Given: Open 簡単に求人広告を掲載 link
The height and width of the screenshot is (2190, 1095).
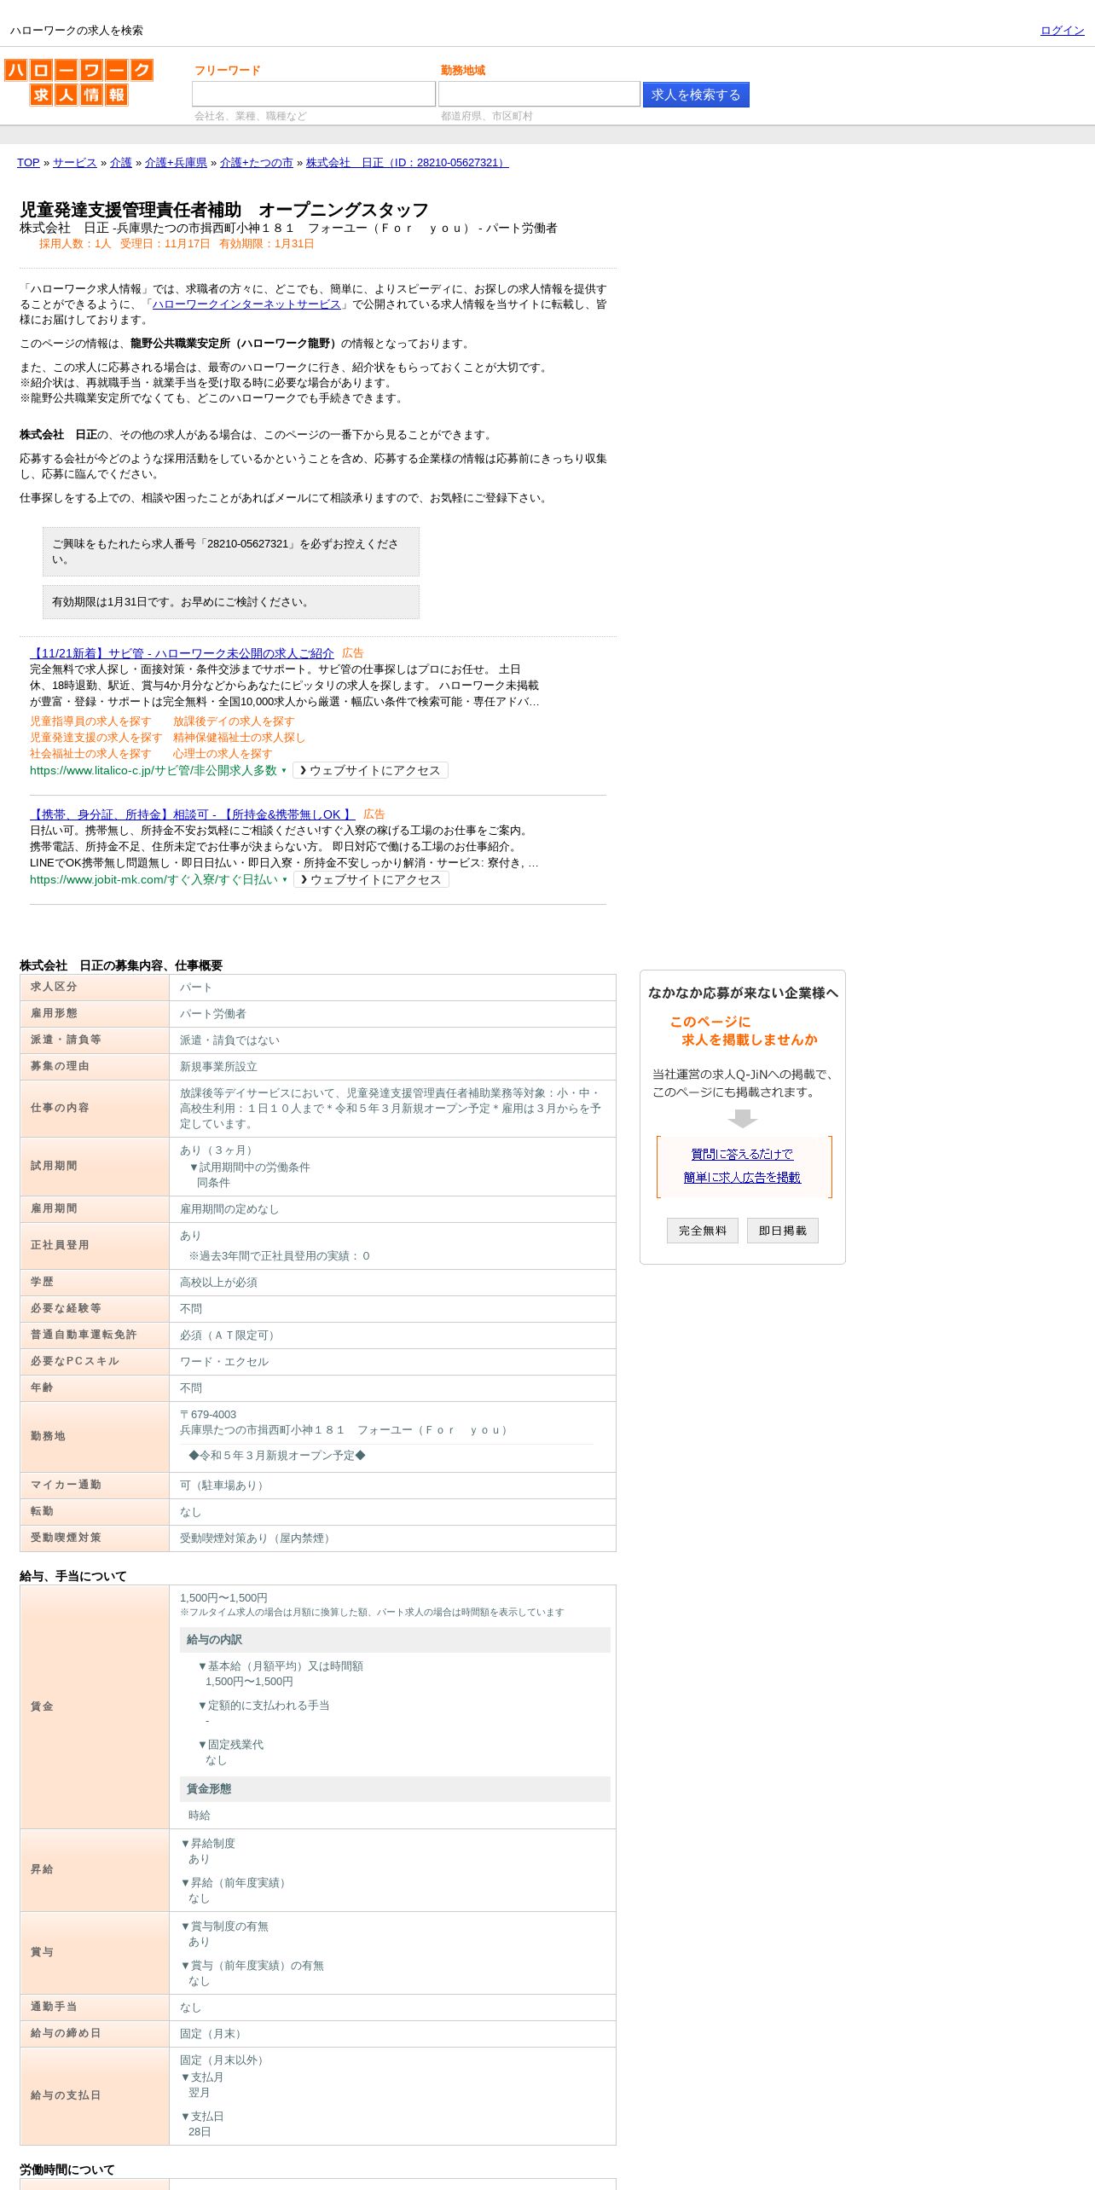Looking at the screenshot, I should point(742,1178).
